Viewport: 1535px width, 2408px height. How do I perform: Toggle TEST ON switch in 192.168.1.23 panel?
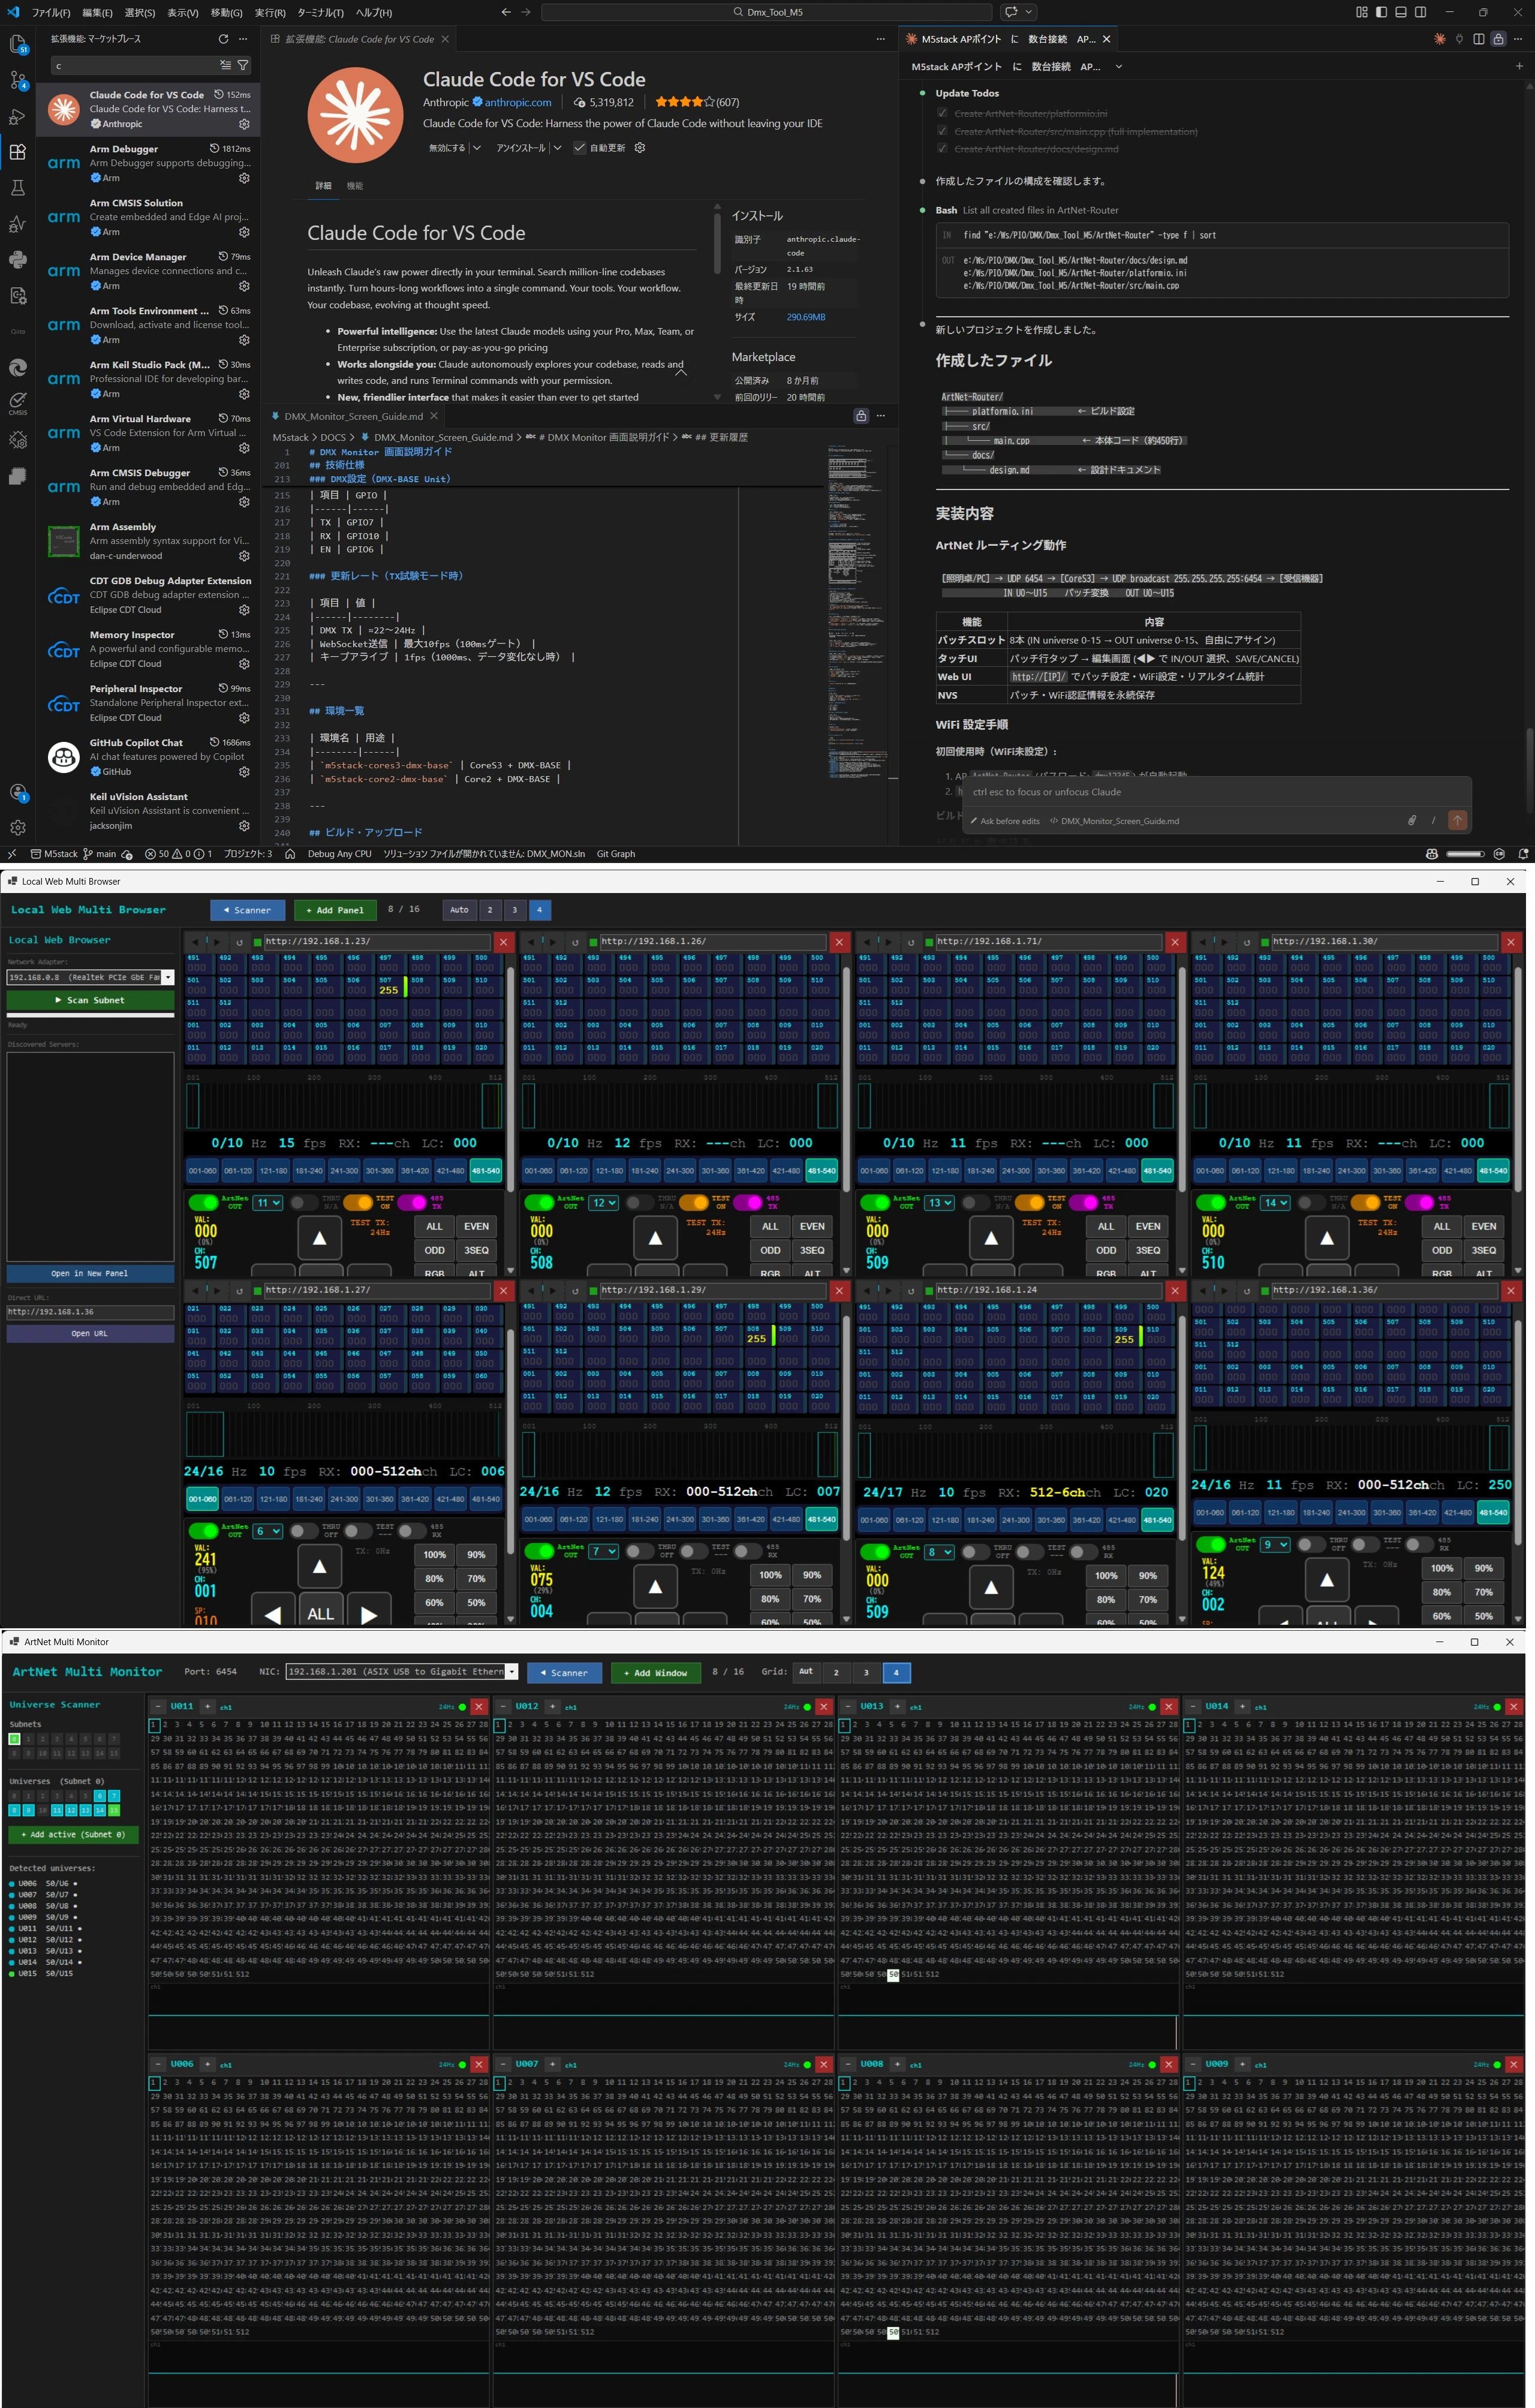[x=358, y=1202]
